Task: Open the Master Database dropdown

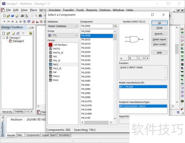Action: (x=63, y=26)
